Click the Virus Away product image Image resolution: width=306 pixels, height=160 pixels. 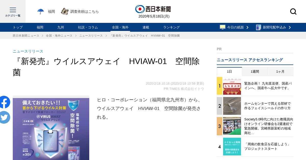click(51, 129)
